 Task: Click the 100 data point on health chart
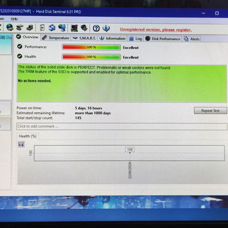click(130, 153)
